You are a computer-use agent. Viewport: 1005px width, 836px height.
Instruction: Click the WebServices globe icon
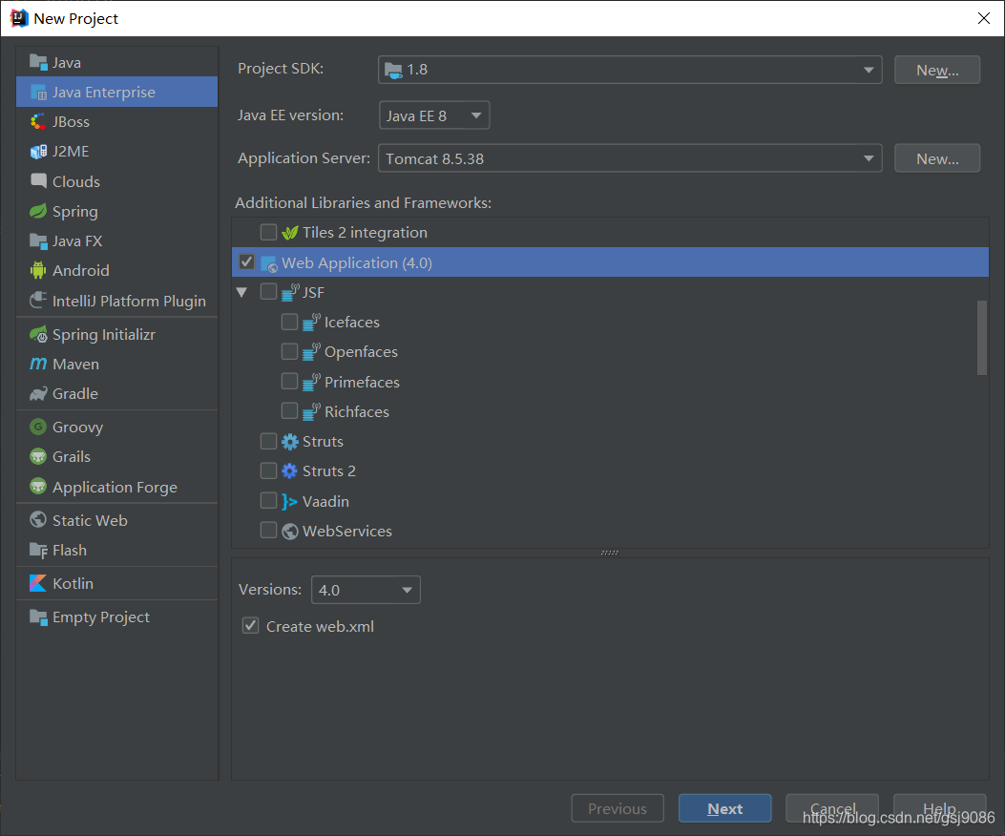pos(290,531)
